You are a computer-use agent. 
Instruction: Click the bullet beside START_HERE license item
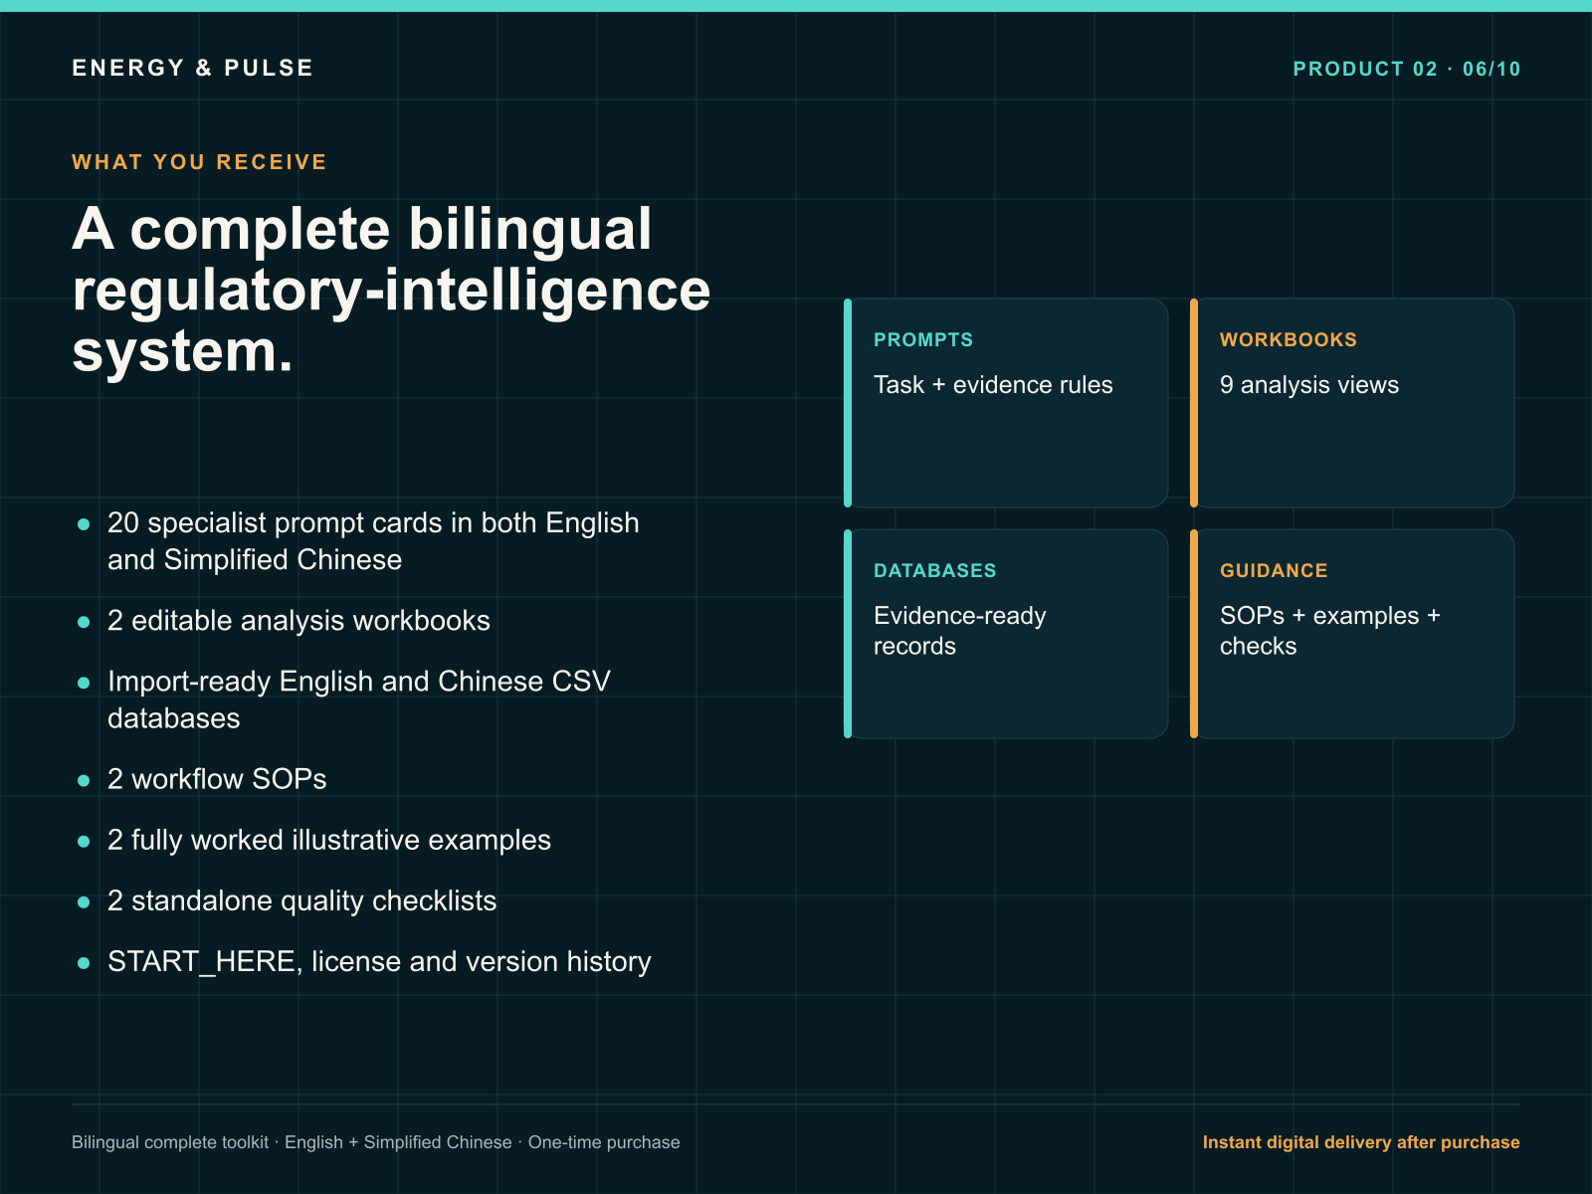tap(84, 962)
